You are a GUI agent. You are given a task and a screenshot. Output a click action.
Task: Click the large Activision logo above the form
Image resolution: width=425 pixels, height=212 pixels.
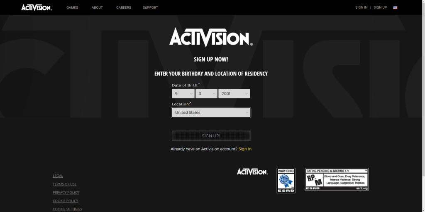click(211, 38)
